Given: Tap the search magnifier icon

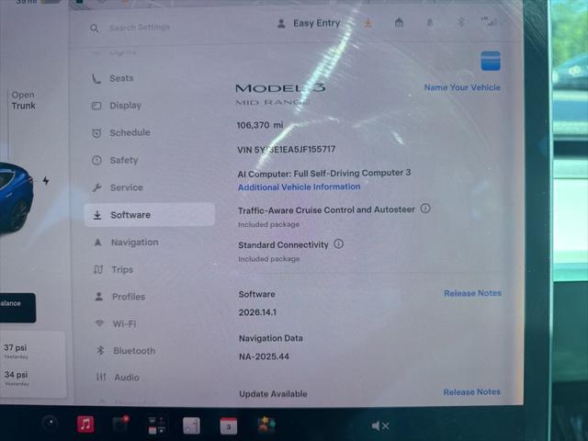Looking at the screenshot, I should (95, 28).
